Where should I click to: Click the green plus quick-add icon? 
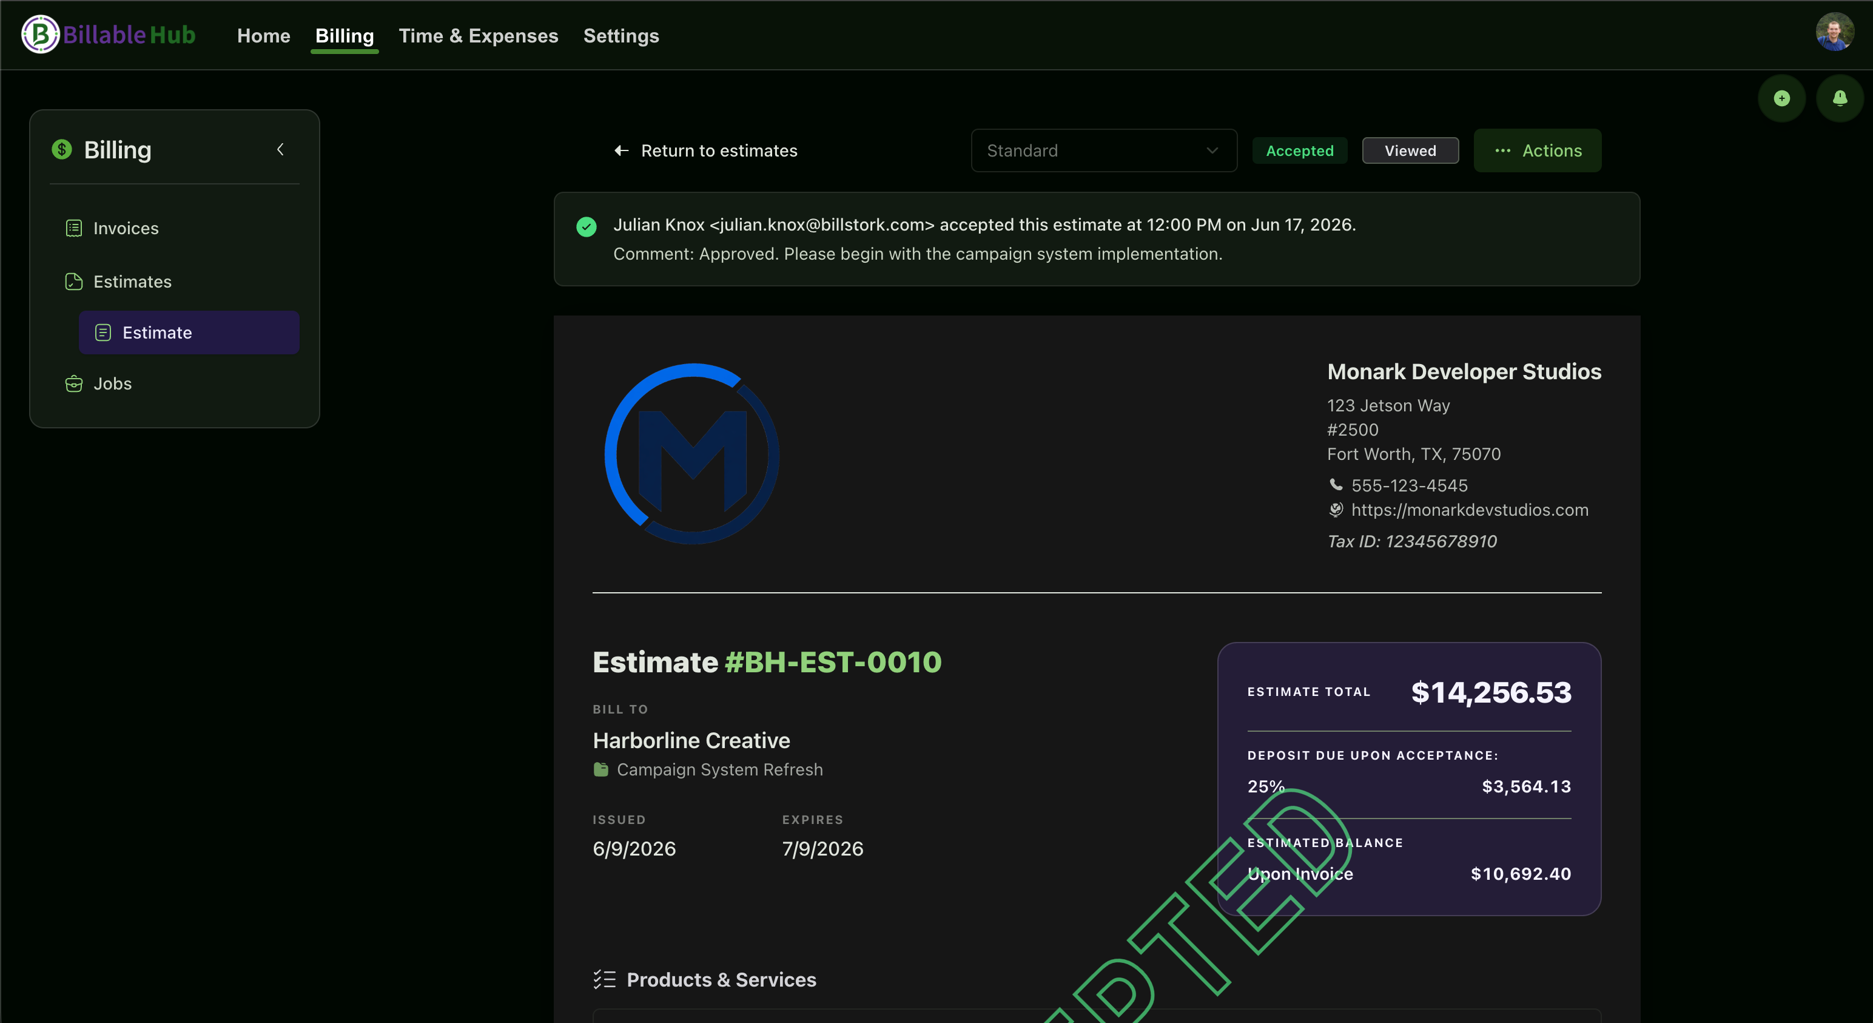(1781, 98)
